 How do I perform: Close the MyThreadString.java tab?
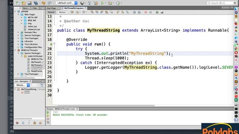coord(86,8)
